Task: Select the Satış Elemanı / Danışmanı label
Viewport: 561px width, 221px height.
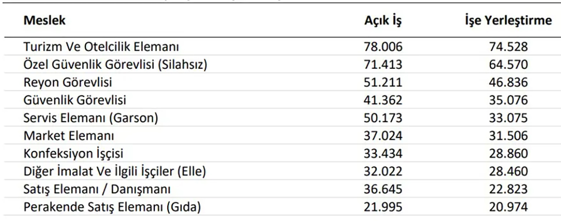Action: 97,189
